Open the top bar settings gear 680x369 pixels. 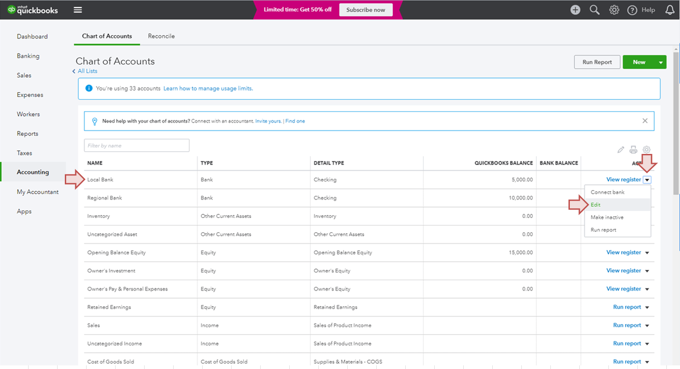(614, 10)
